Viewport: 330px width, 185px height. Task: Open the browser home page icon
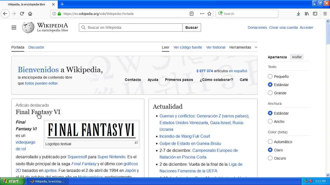pyautogui.click(x=30, y=14)
